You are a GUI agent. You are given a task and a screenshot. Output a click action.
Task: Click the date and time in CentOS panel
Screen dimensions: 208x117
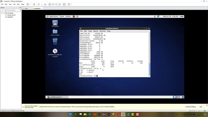tap(170, 17)
